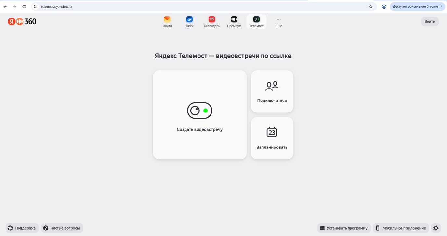Expand the Ещё more services menu
The height and width of the screenshot is (236, 447).
(x=279, y=22)
